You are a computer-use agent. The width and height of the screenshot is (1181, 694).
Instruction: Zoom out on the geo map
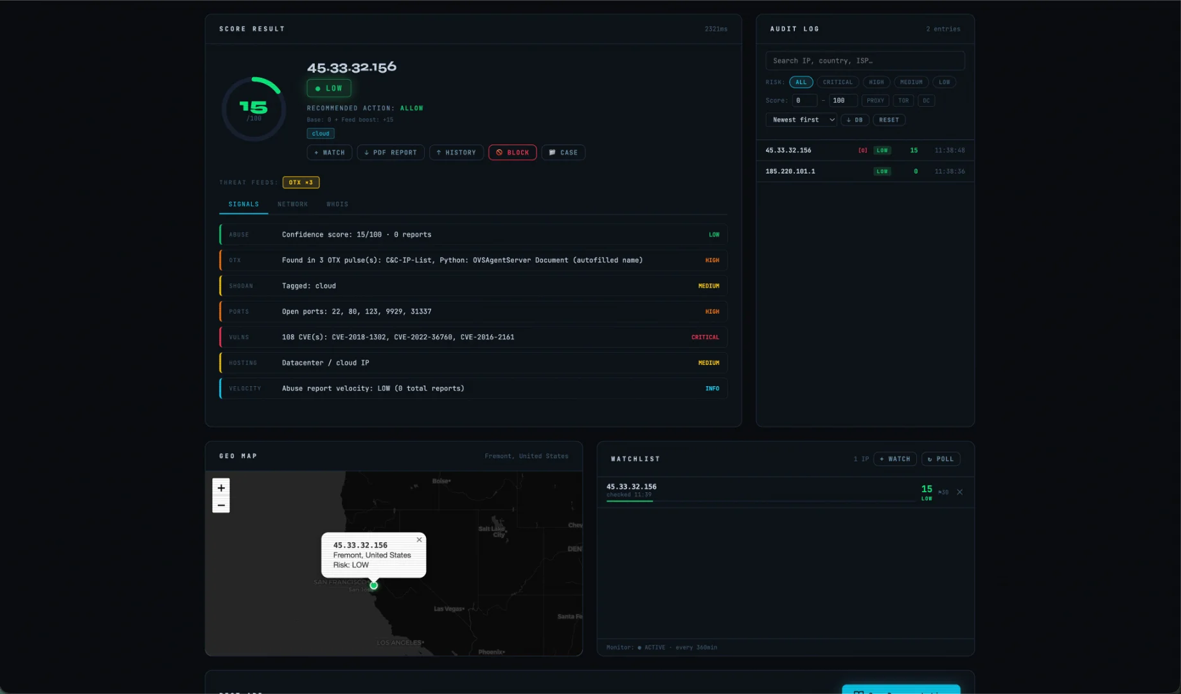[x=221, y=505]
